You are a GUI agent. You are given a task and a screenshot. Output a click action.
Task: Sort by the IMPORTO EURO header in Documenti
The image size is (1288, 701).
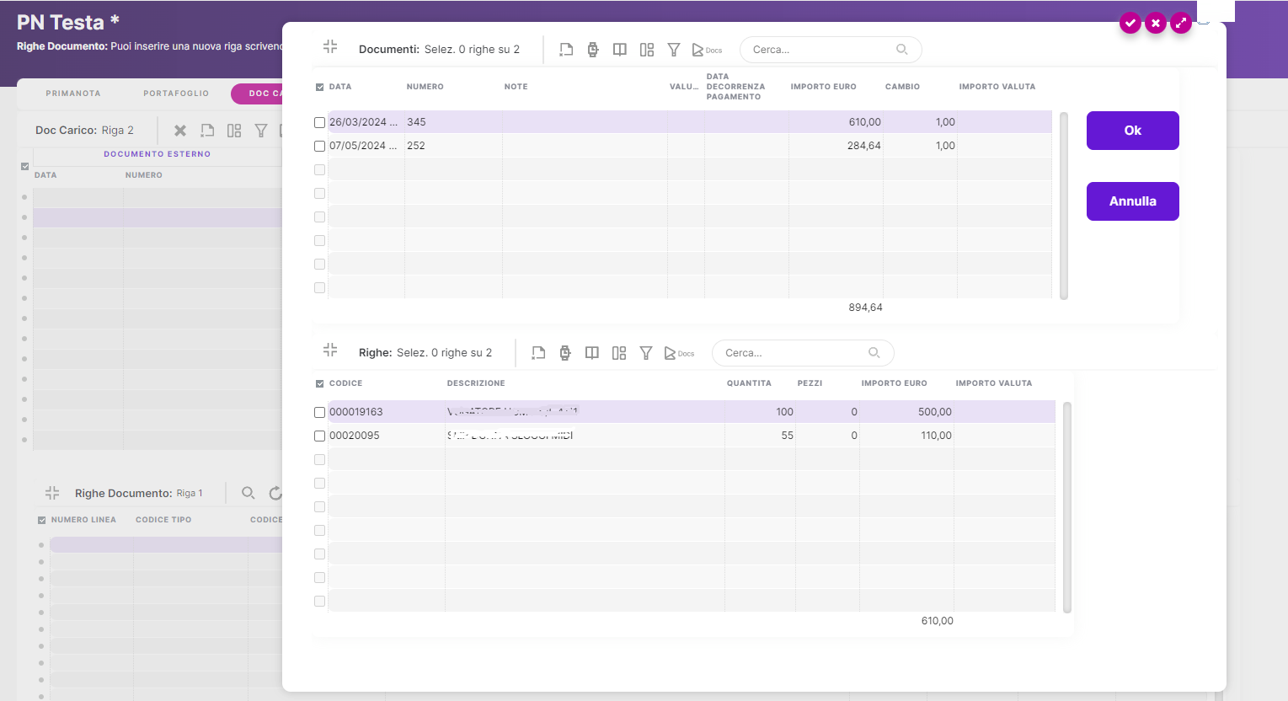pos(823,87)
